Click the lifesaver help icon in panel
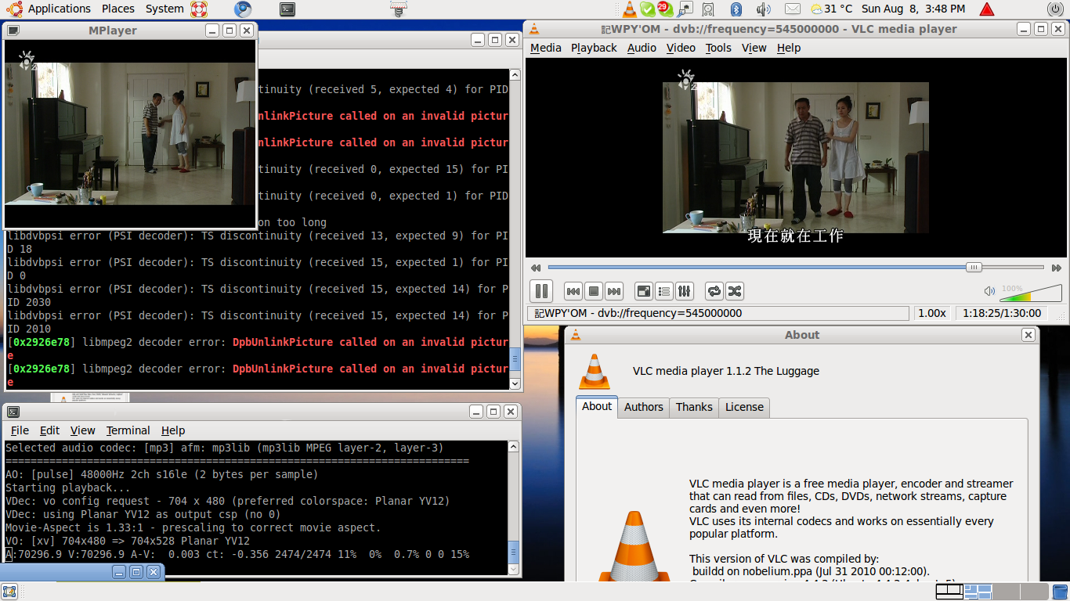Viewport: 1070px width, 601px height. click(199, 9)
